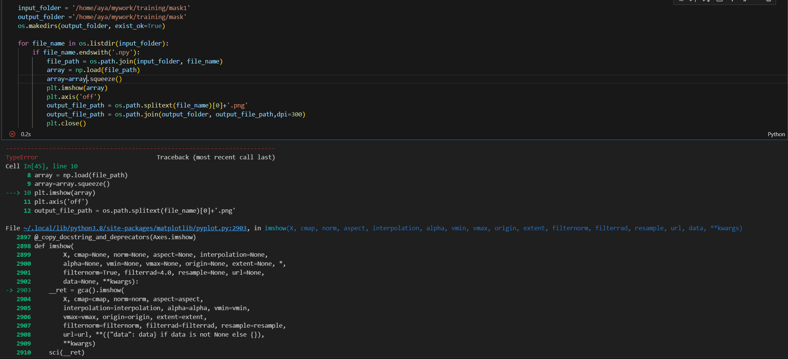The height and width of the screenshot is (359, 788).
Task: Click 'plt.imshow(array)' in the code cell
Action: (77, 88)
